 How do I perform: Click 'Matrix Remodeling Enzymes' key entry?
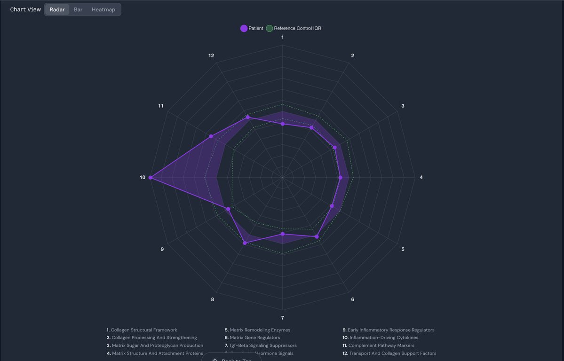(258, 330)
